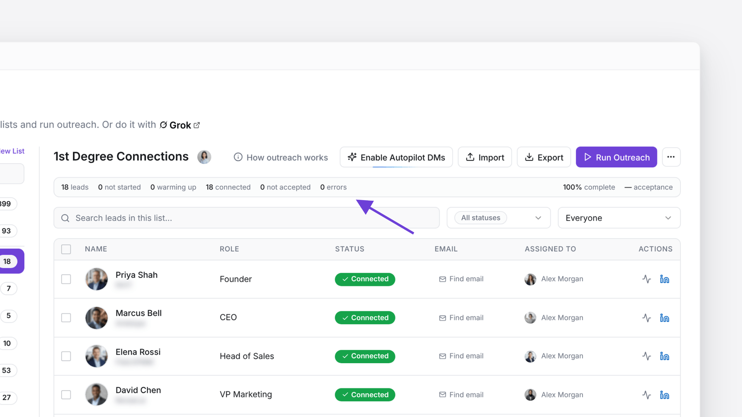Check the box for Elena Rossi
Viewport: 742px width, 417px height.
[66, 356]
